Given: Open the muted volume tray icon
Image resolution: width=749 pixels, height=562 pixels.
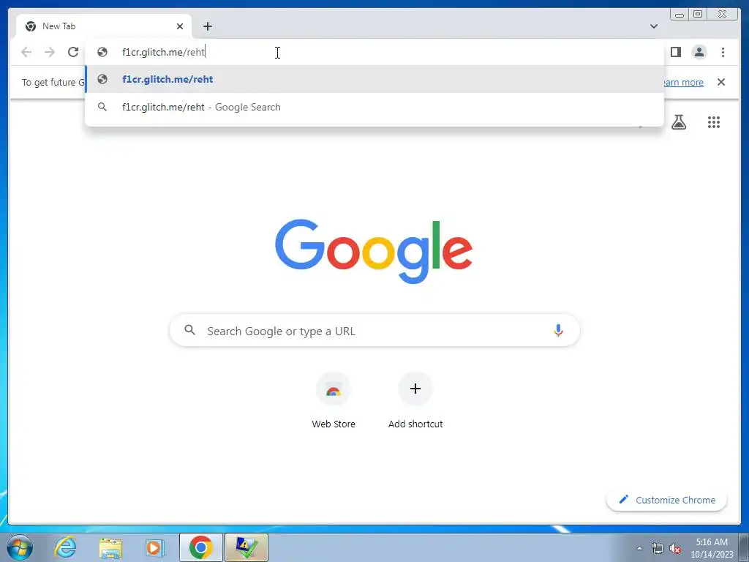Looking at the screenshot, I should 675,548.
